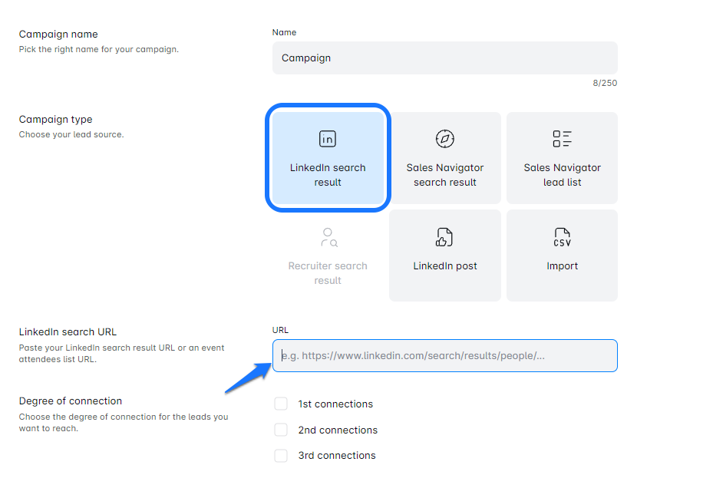The image size is (703, 488).
Task: Click the "3rd connections" label text
Action: [x=337, y=456]
